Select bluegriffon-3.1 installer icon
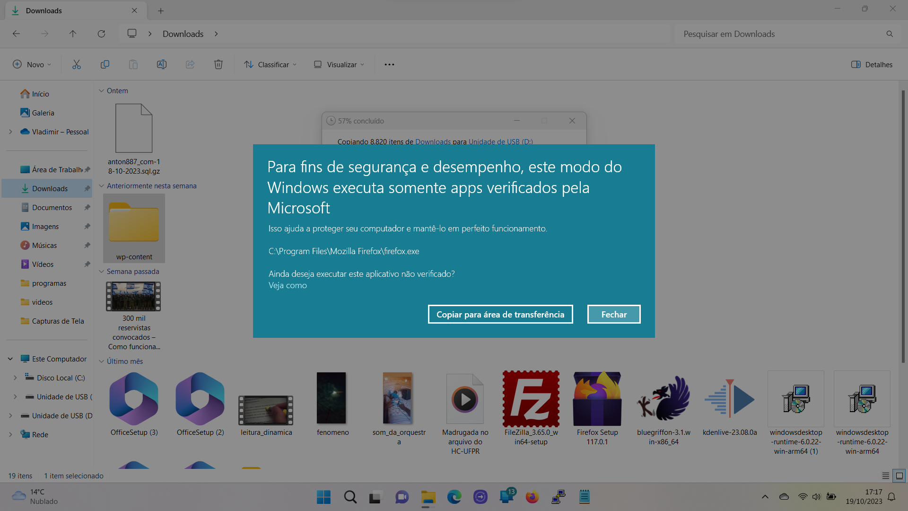Image resolution: width=908 pixels, height=511 pixels. click(664, 409)
